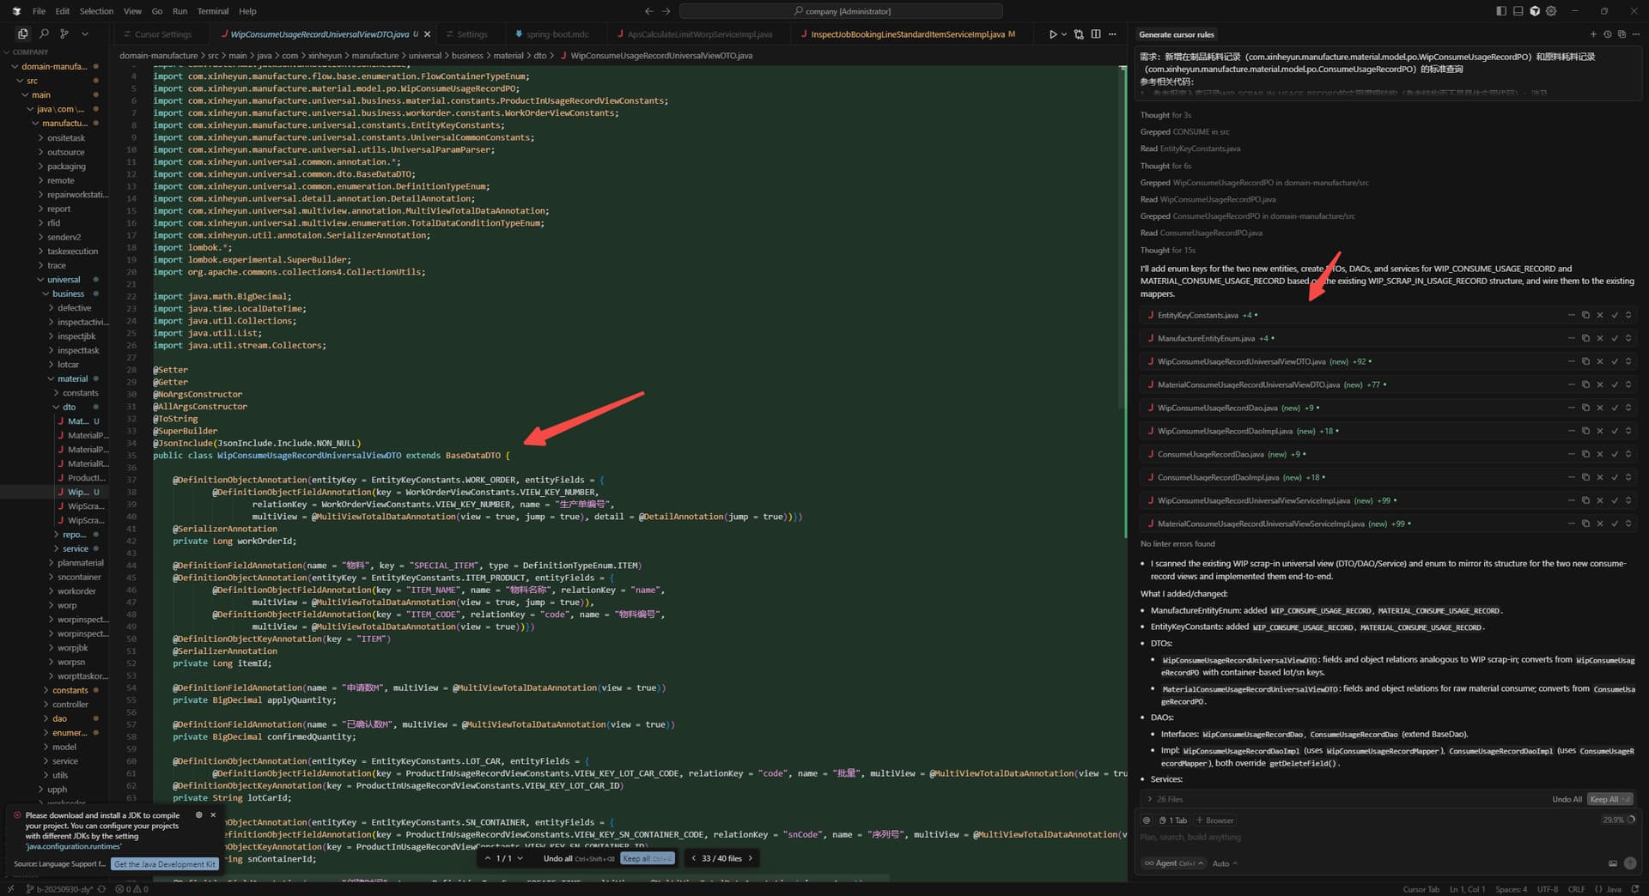Open the Source Control view icon
The height and width of the screenshot is (896, 1649).
coord(64,33)
